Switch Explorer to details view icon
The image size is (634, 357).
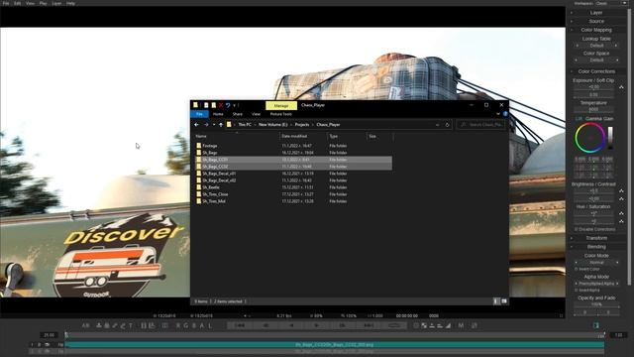(496, 301)
